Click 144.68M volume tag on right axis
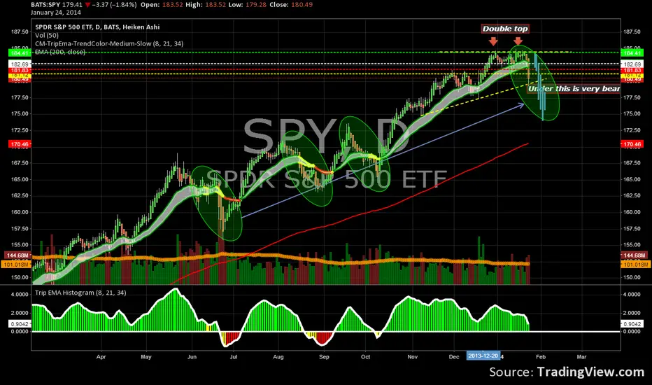The image size is (652, 385). pyautogui.click(x=635, y=255)
